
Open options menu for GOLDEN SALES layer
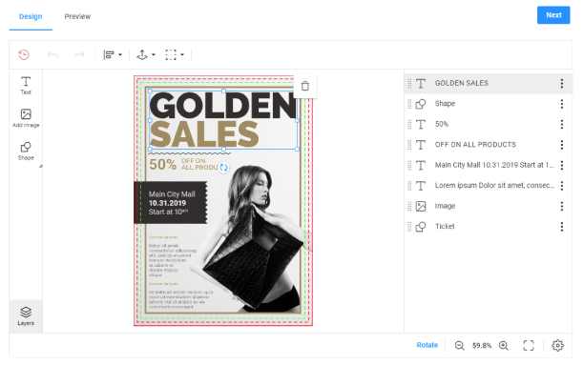562,83
